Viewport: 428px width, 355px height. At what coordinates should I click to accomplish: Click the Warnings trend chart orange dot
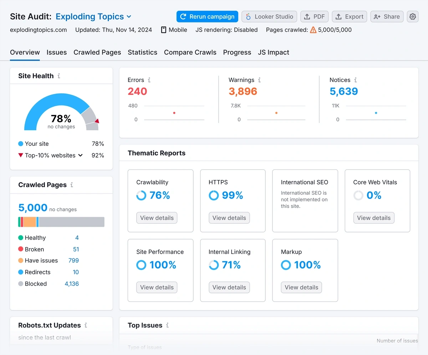(x=276, y=113)
